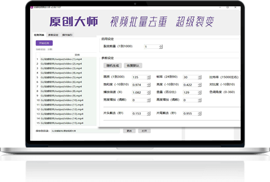Click the 饱和度 field showing 0.974
Screen dimensions: 270x182
pos(139,85)
